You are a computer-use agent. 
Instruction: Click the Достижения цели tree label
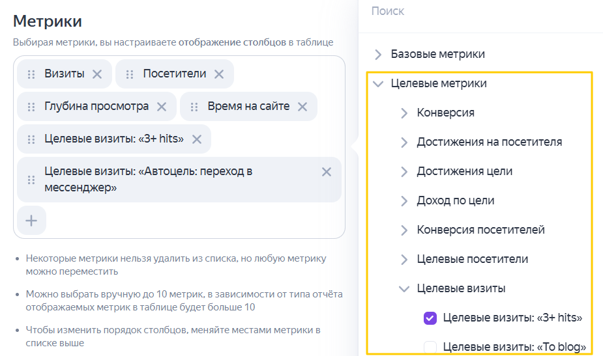[465, 171]
